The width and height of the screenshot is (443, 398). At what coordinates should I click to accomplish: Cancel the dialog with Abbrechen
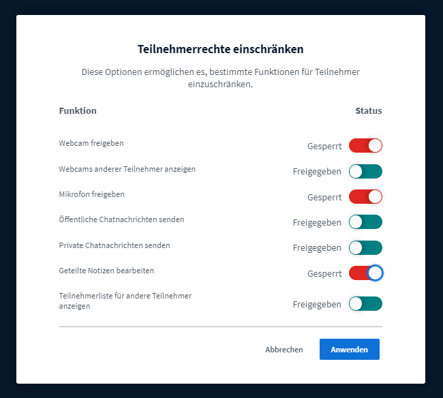pyautogui.click(x=284, y=350)
